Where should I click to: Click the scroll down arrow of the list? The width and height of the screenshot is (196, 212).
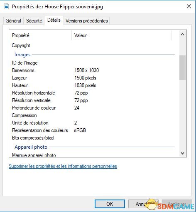pos(182,153)
